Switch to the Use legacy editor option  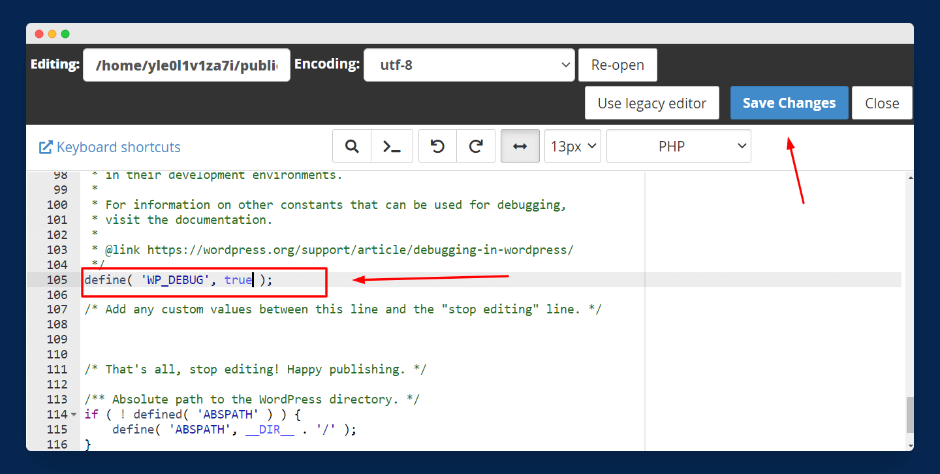[x=651, y=103]
